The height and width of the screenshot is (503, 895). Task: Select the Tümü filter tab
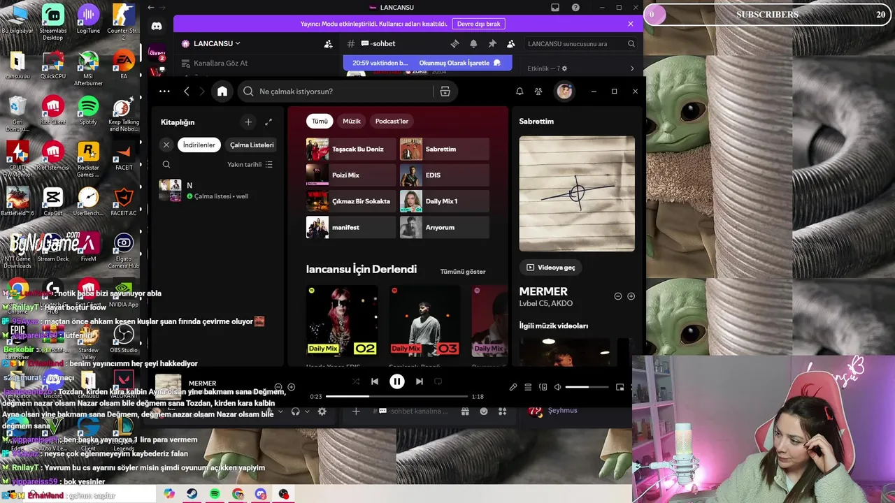pyautogui.click(x=320, y=121)
